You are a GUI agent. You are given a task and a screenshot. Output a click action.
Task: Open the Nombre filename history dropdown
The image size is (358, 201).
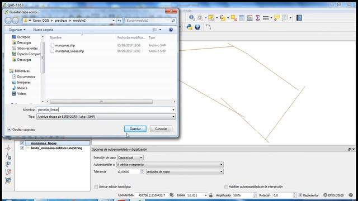(173, 110)
